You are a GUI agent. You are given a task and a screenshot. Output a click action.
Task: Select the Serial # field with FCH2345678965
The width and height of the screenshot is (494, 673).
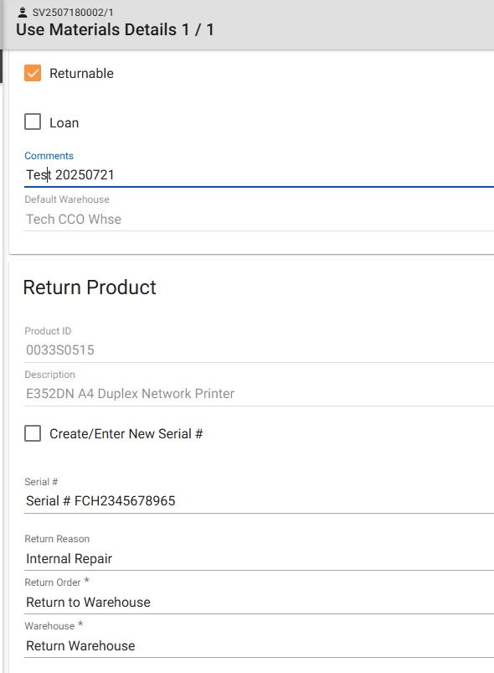point(259,501)
